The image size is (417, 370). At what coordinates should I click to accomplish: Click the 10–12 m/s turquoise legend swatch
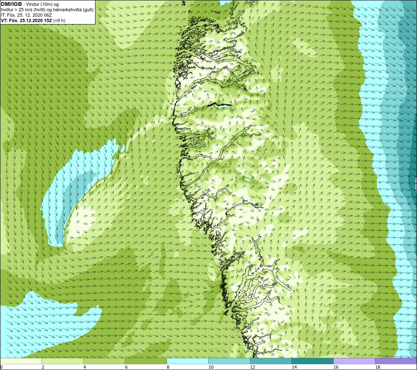click(229, 361)
